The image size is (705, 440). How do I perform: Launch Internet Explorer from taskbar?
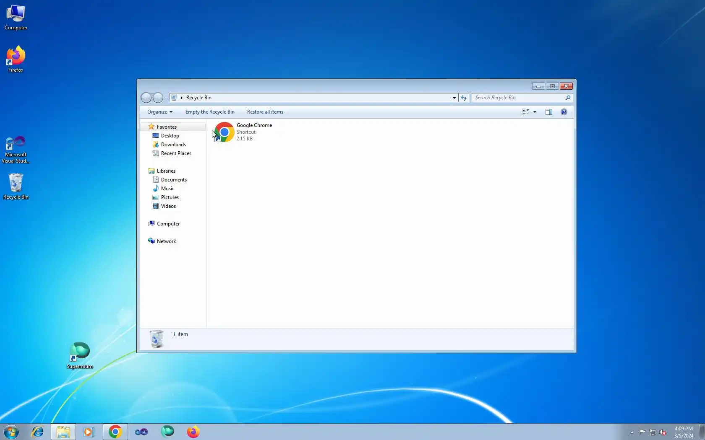point(38,432)
